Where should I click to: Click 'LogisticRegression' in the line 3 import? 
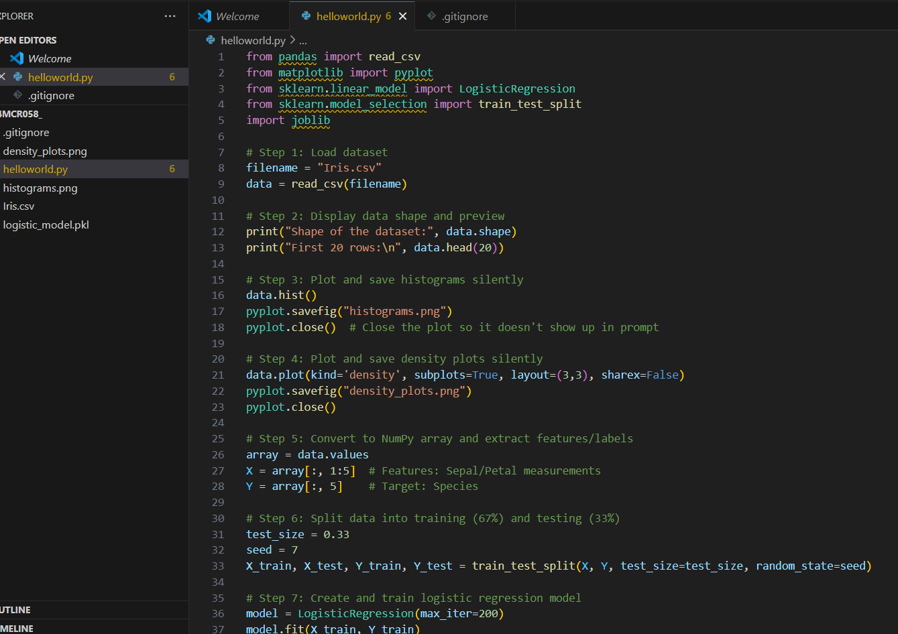(517, 88)
